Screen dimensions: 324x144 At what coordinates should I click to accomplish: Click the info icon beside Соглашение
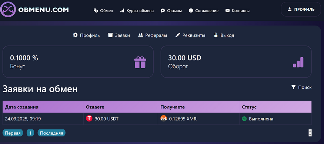(x=191, y=10)
